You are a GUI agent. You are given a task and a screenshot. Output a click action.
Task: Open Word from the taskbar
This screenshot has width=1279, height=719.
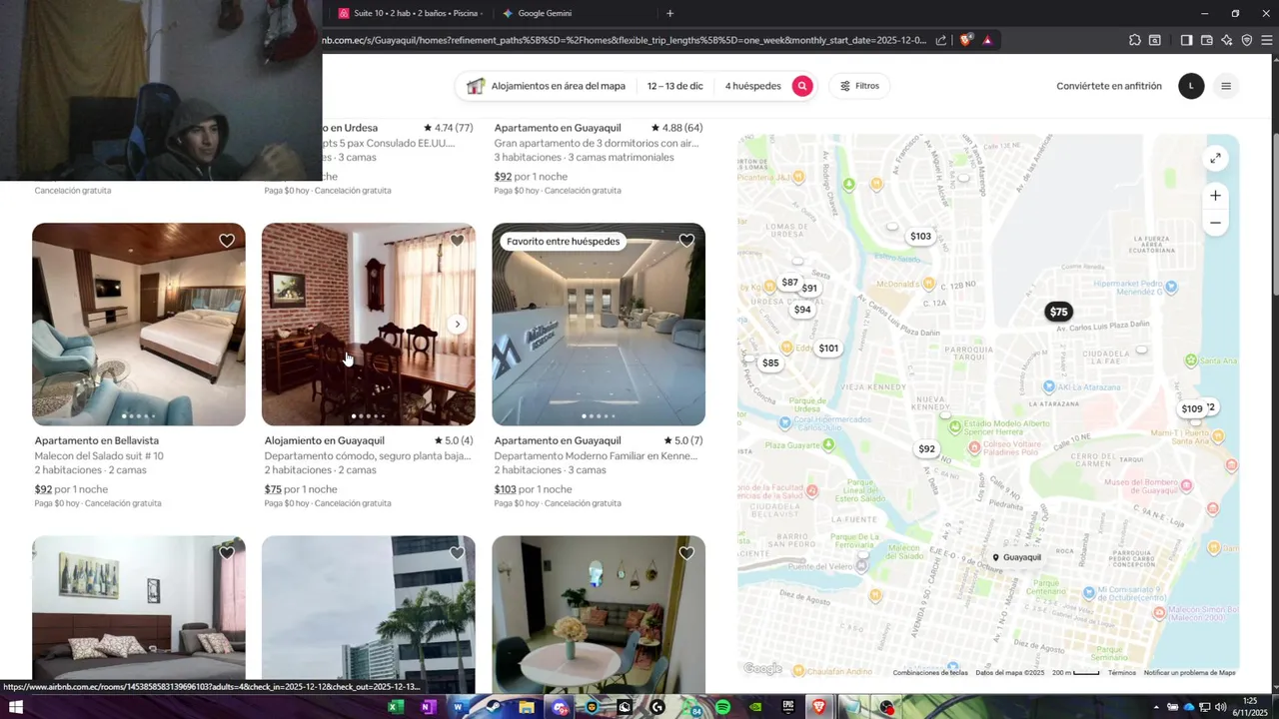(459, 707)
